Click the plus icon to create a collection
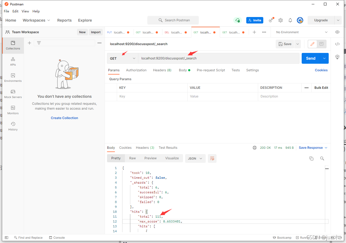Image resolution: width=346 pixels, height=243 pixels. (x=29, y=43)
